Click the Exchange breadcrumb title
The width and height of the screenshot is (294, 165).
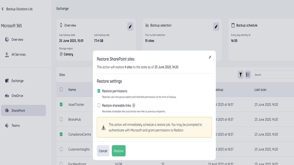(x=63, y=9)
